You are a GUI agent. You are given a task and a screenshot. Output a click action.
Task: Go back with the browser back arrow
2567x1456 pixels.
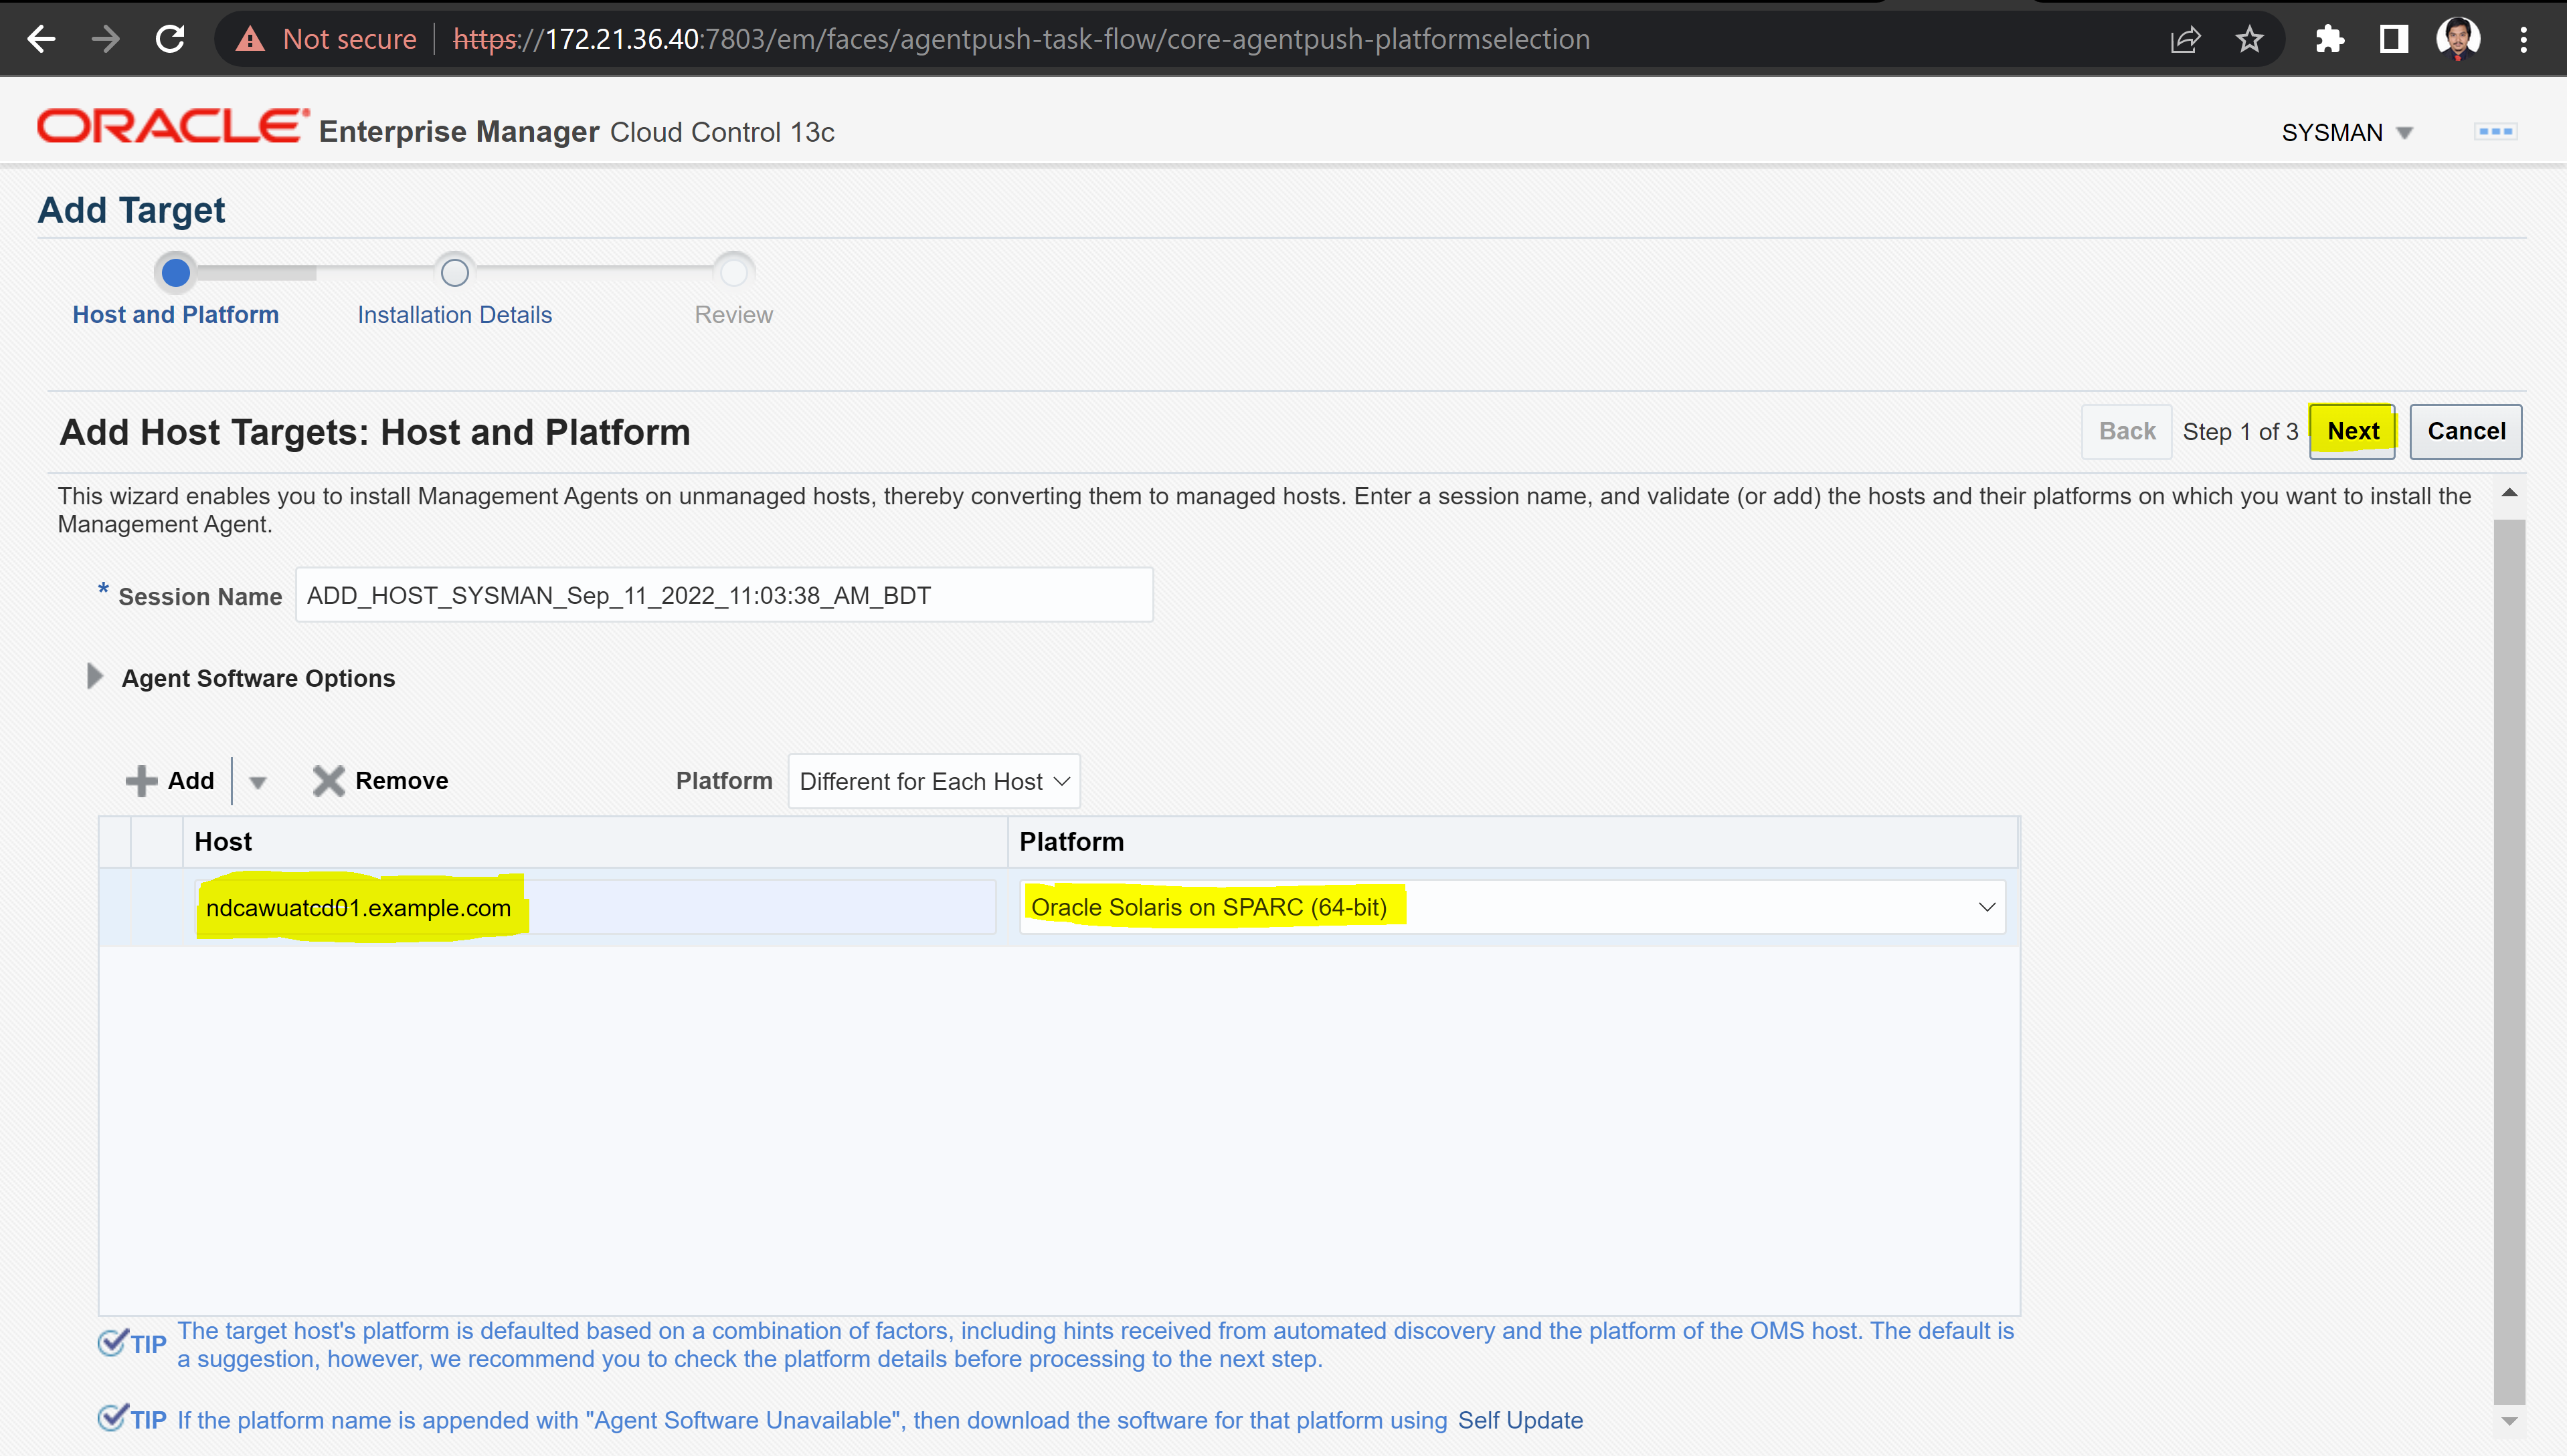coord(41,39)
